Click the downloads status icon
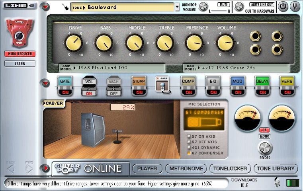303x191 pixels. tap(277, 182)
